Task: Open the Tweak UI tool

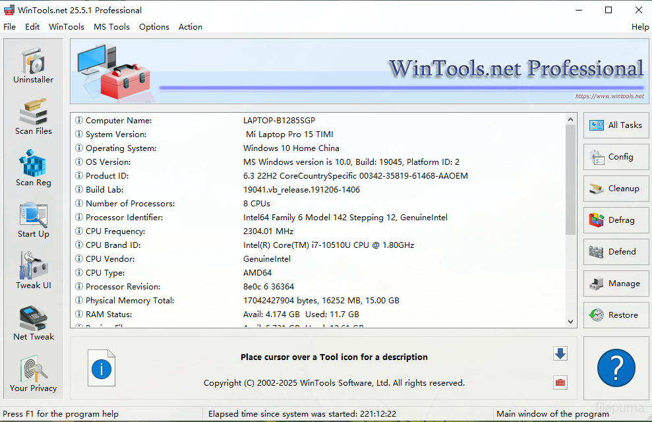Action: click(33, 271)
